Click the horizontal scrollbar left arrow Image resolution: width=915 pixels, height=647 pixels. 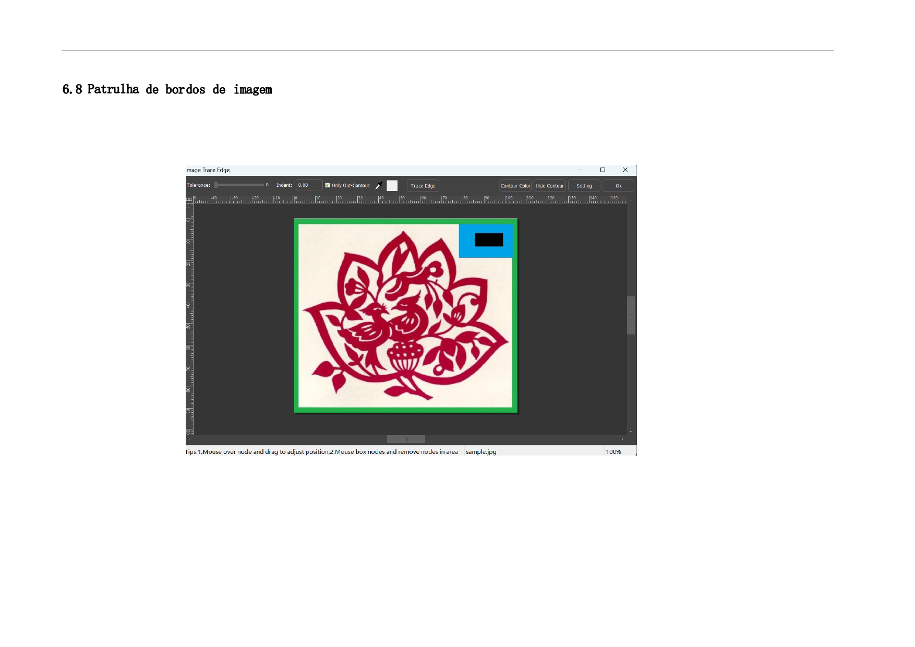point(189,439)
